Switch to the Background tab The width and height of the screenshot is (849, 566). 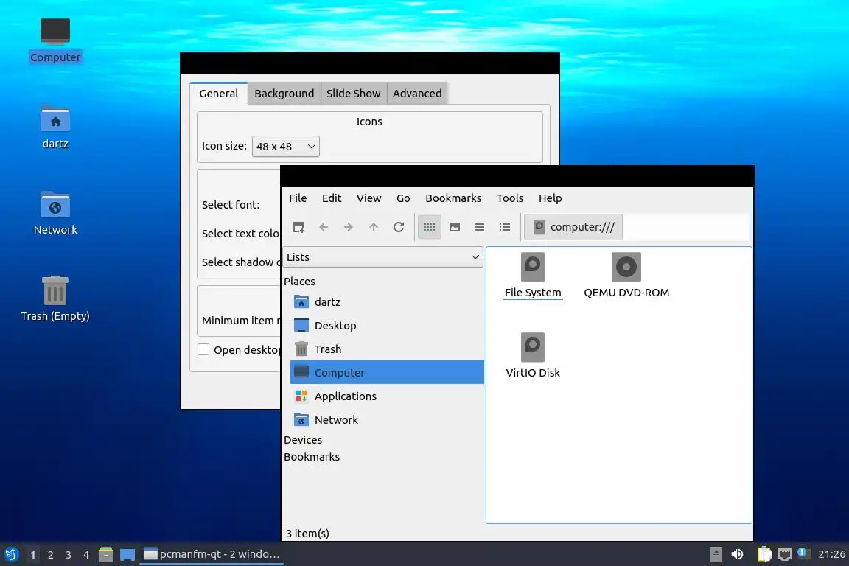284,93
